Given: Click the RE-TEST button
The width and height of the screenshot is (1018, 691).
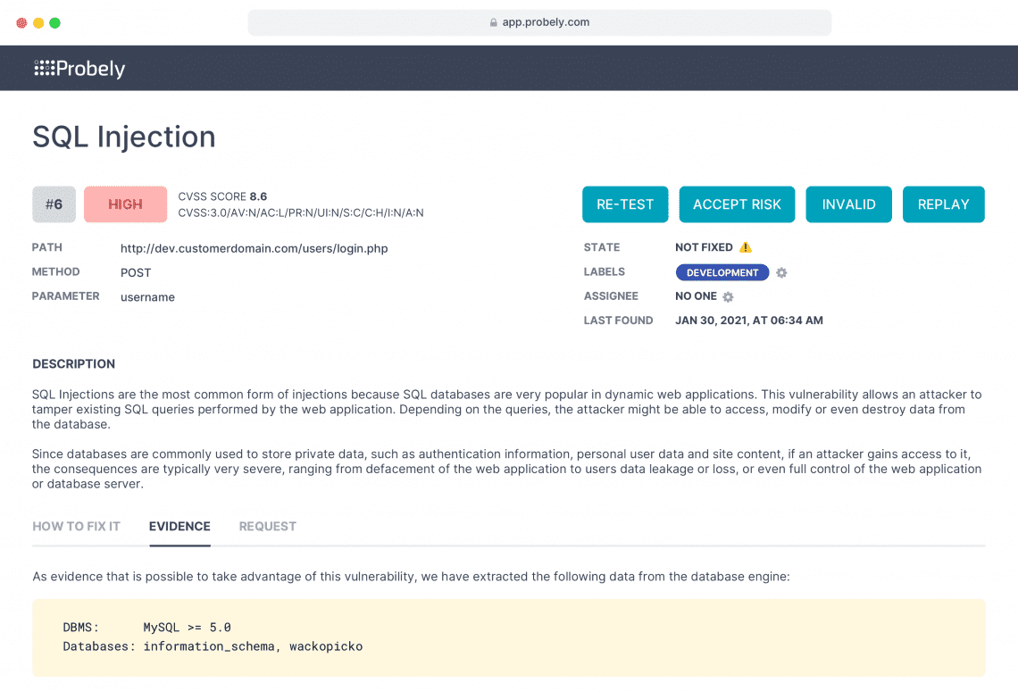Looking at the screenshot, I should pyautogui.click(x=624, y=204).
